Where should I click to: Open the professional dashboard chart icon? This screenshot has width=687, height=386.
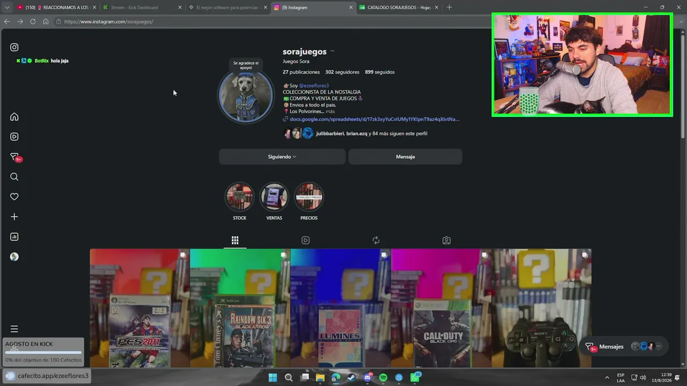pyautogui.click(x=14, y=237)
